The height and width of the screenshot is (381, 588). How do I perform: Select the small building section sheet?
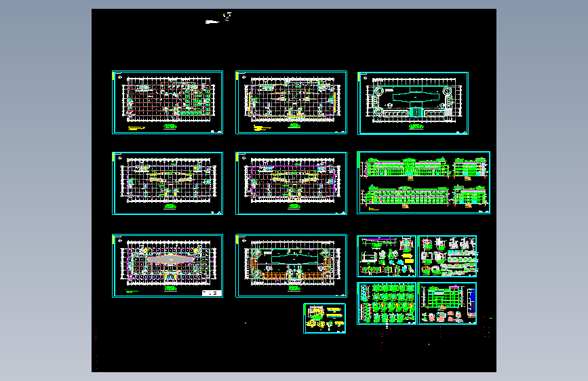[x=447, y=303]
